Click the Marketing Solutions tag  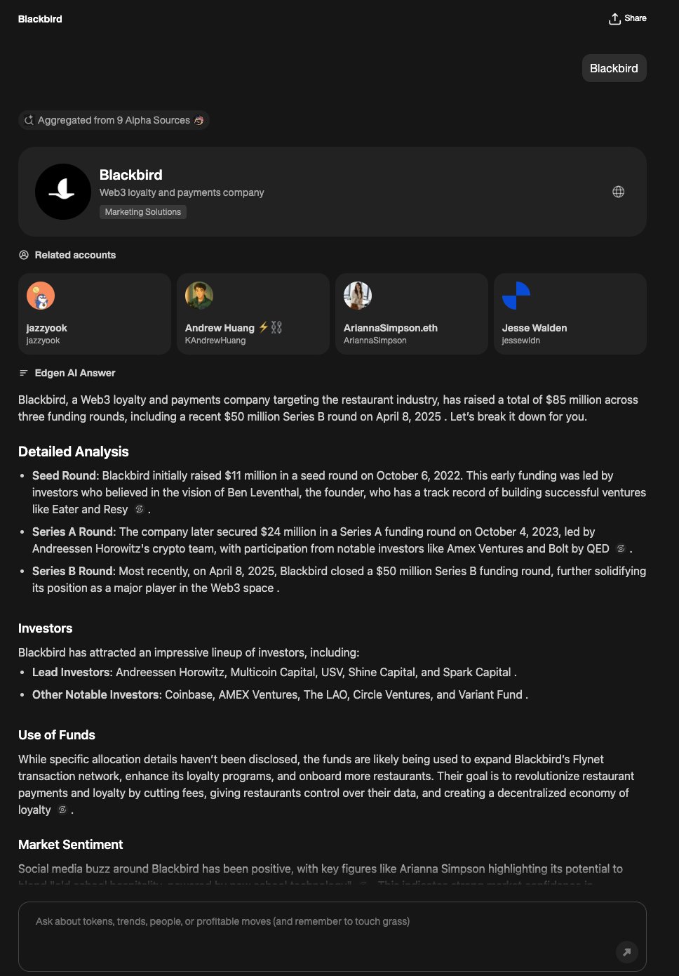143,212
